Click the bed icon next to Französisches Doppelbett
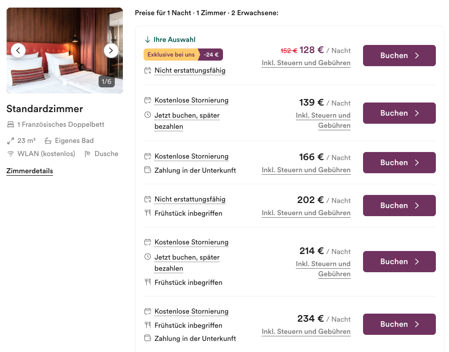The width and height of the screenshot is (449, 352). [11, 124]
